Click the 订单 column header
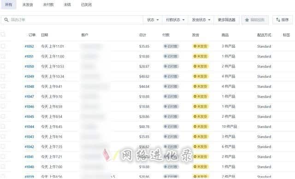The image size is (295, 179). (32, 35)
